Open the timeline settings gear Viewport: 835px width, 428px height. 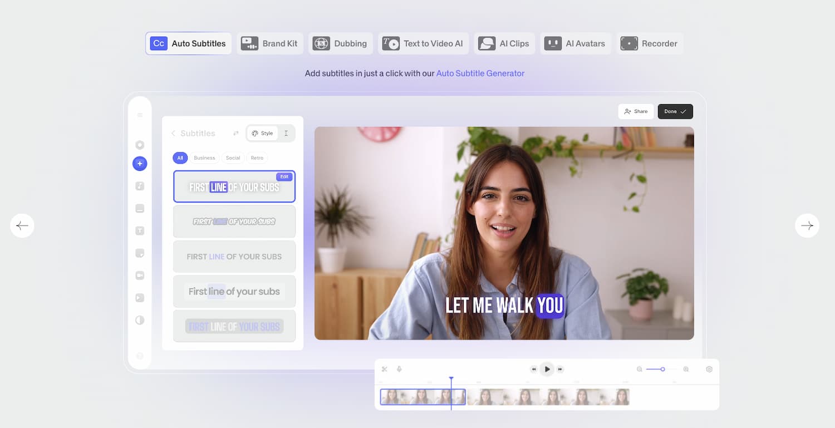point(709,368)
